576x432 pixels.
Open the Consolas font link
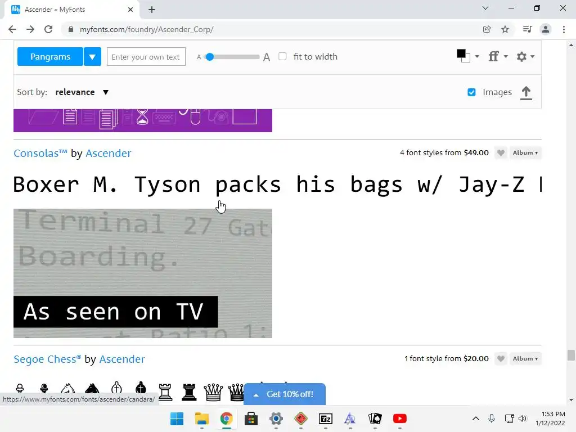(40, 153)
